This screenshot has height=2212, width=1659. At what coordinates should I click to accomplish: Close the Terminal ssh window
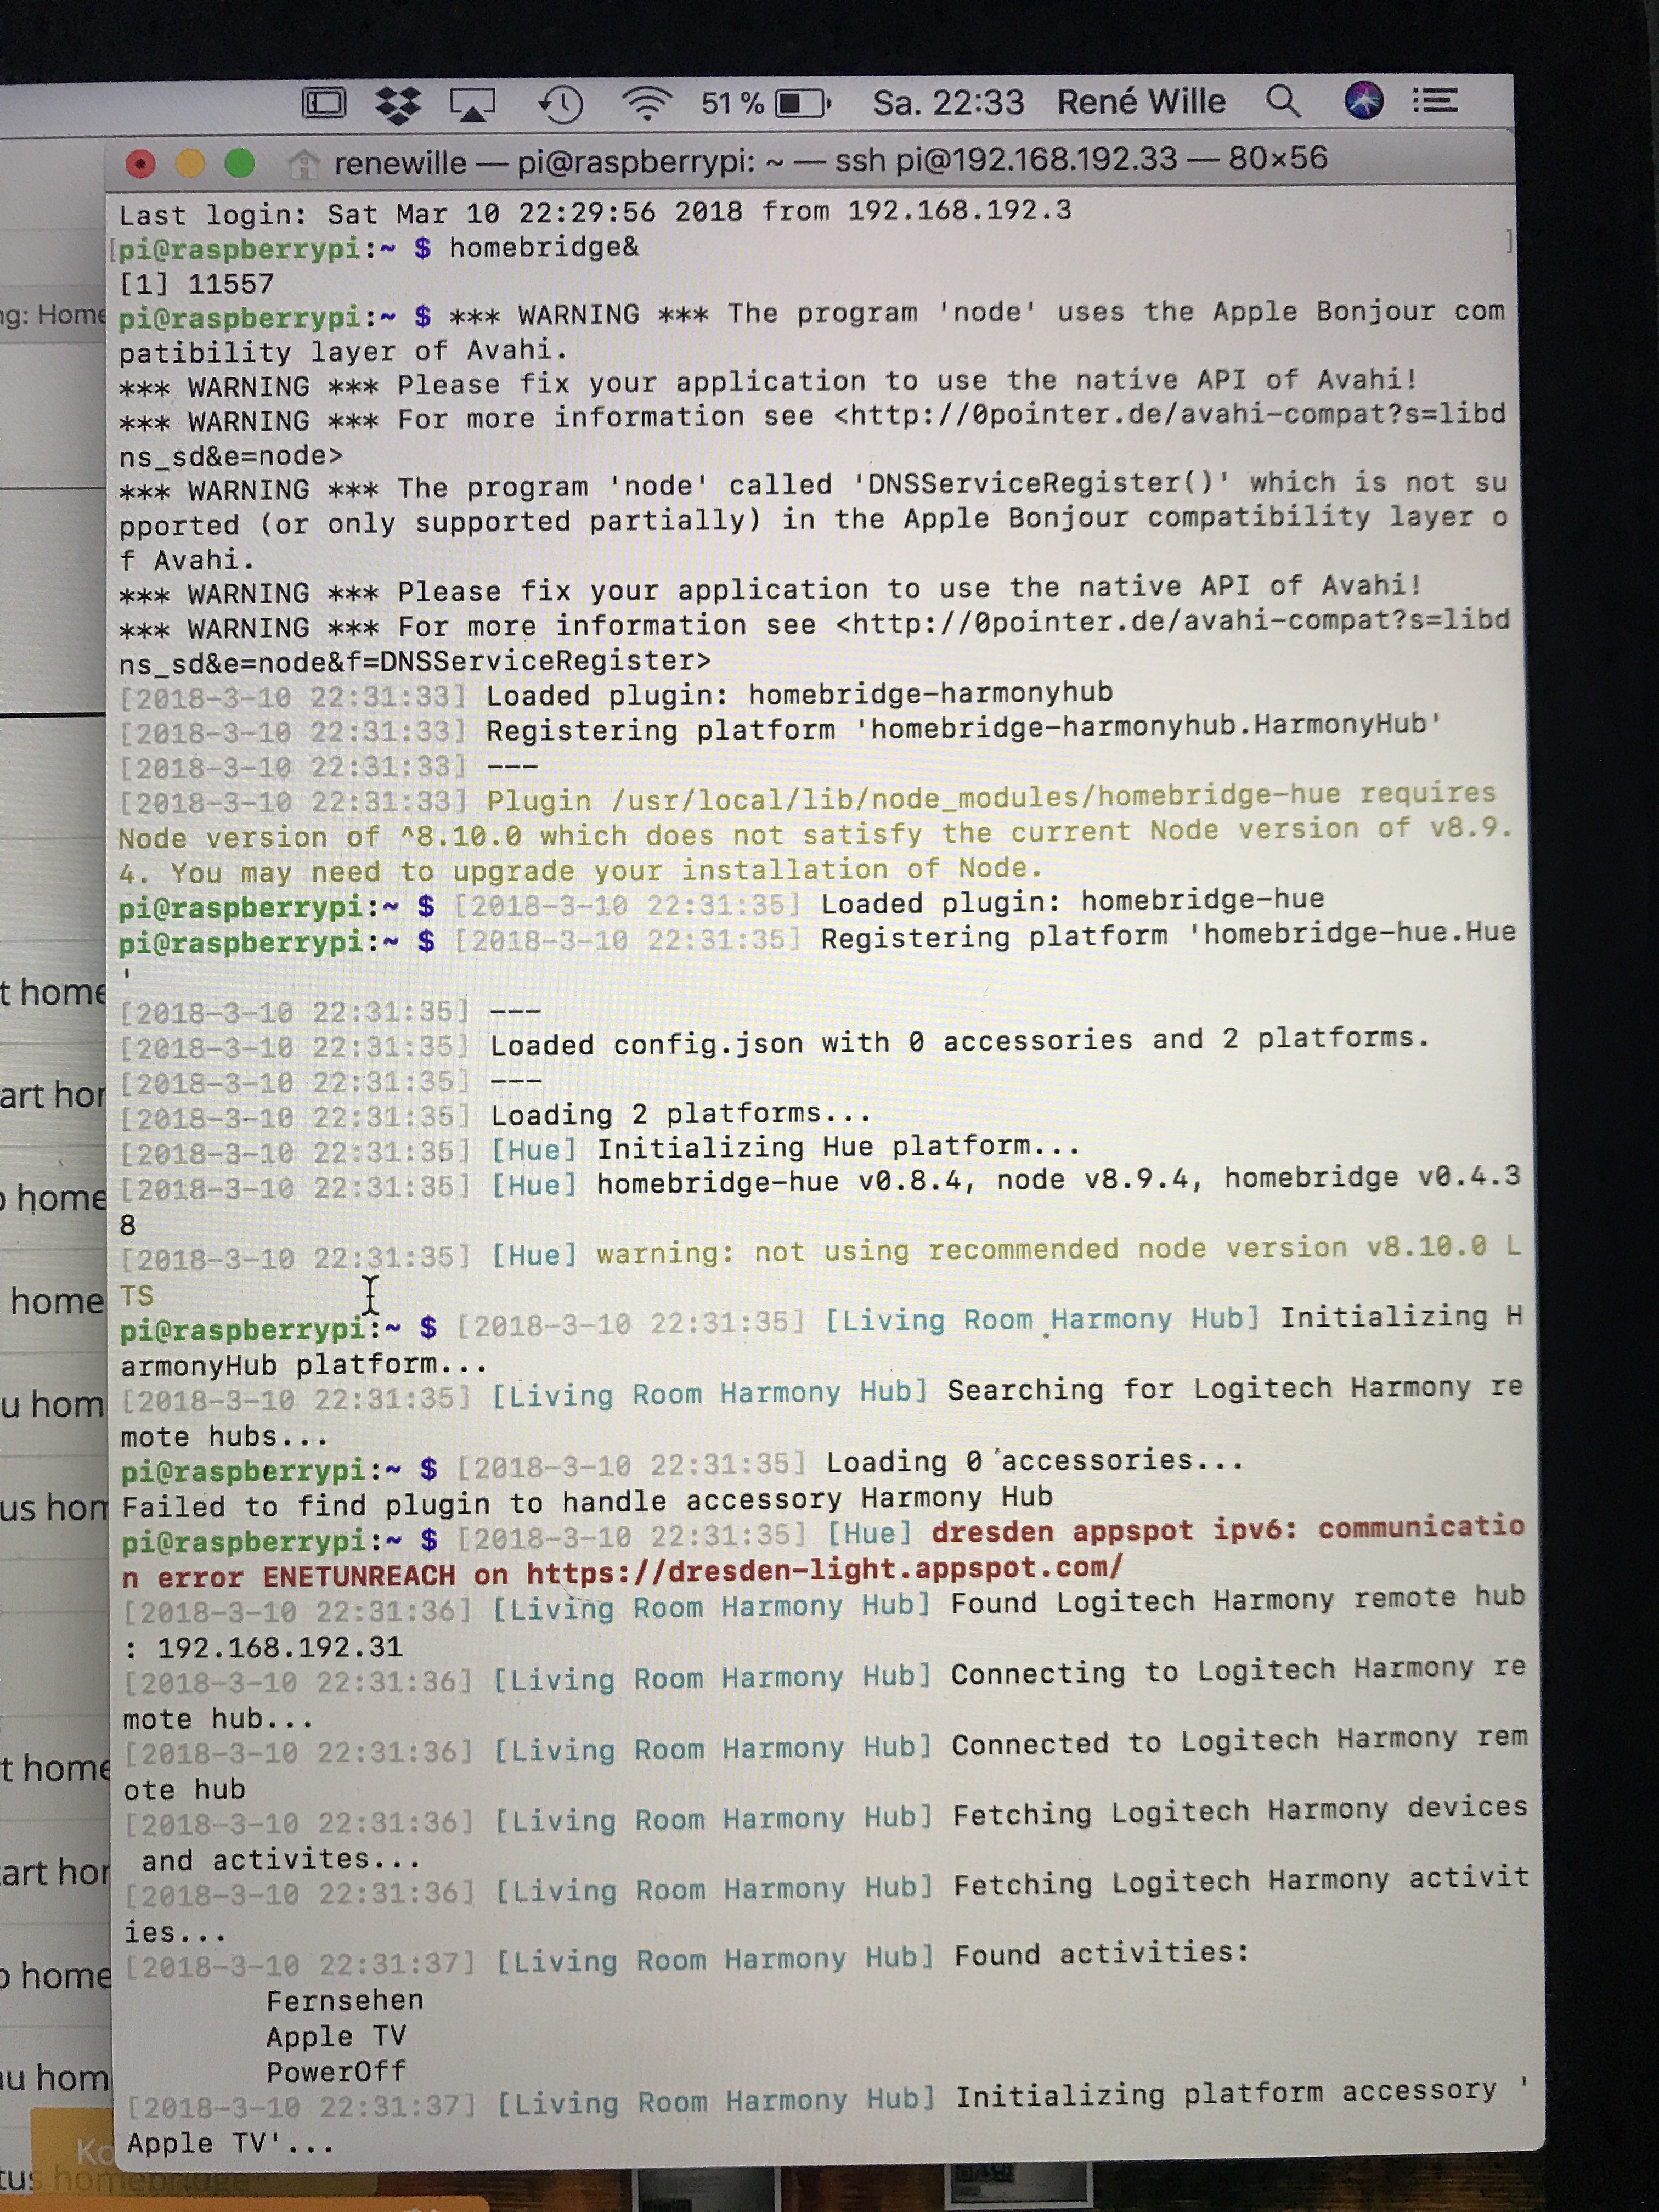coord(141,163)
